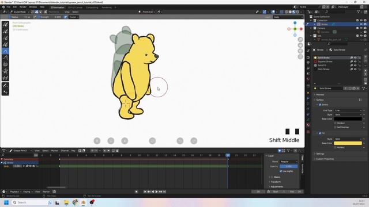Open the Grease Pencil mode dropdown
The image size is (369, 207).
coord(20,151)
